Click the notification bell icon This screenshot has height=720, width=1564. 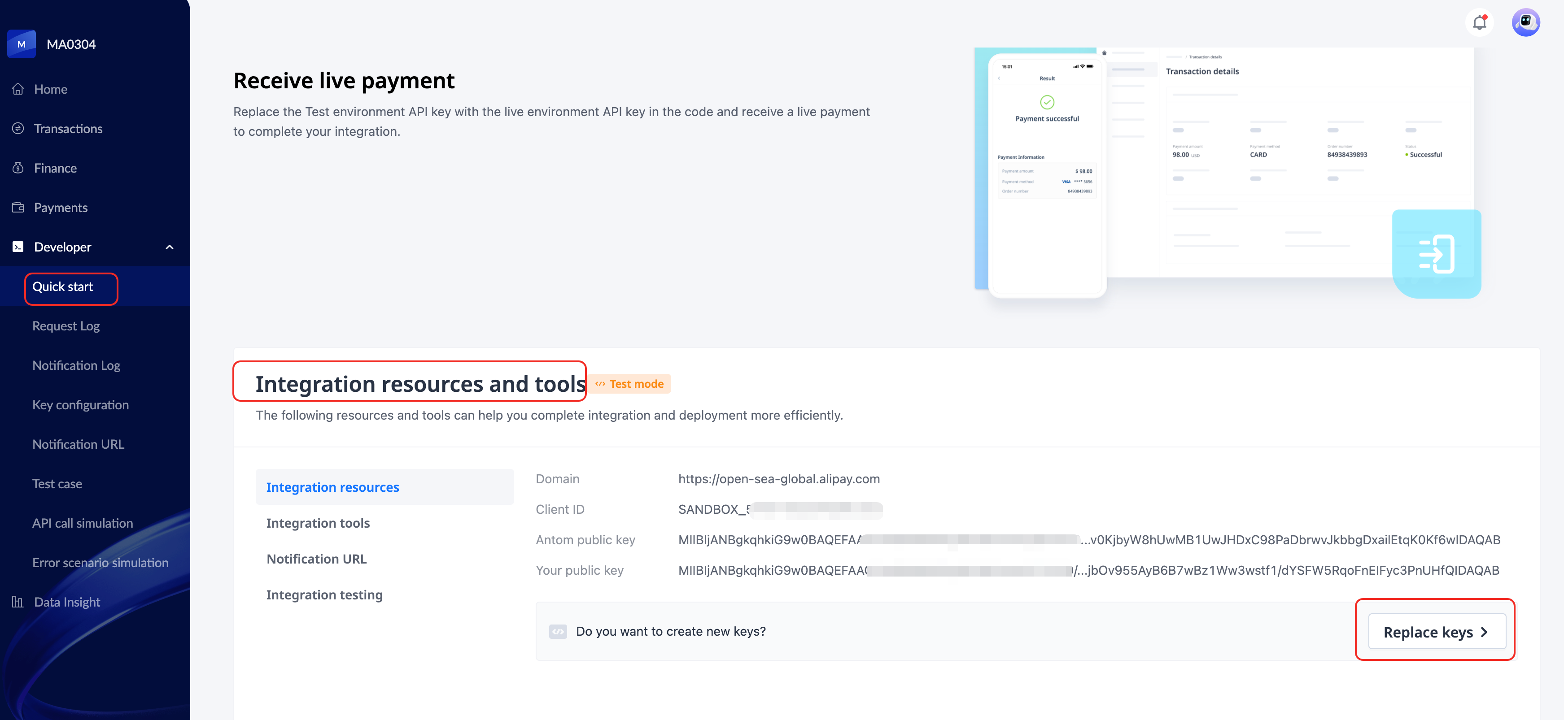(x=1480, y=22)
